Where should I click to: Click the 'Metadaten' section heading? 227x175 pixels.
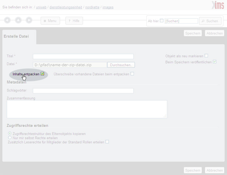point(17,82)
